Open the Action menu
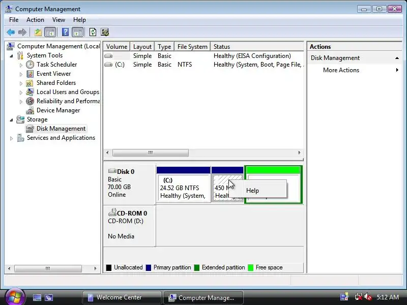Viewport: 407px width, 305px height. [35, 20]
